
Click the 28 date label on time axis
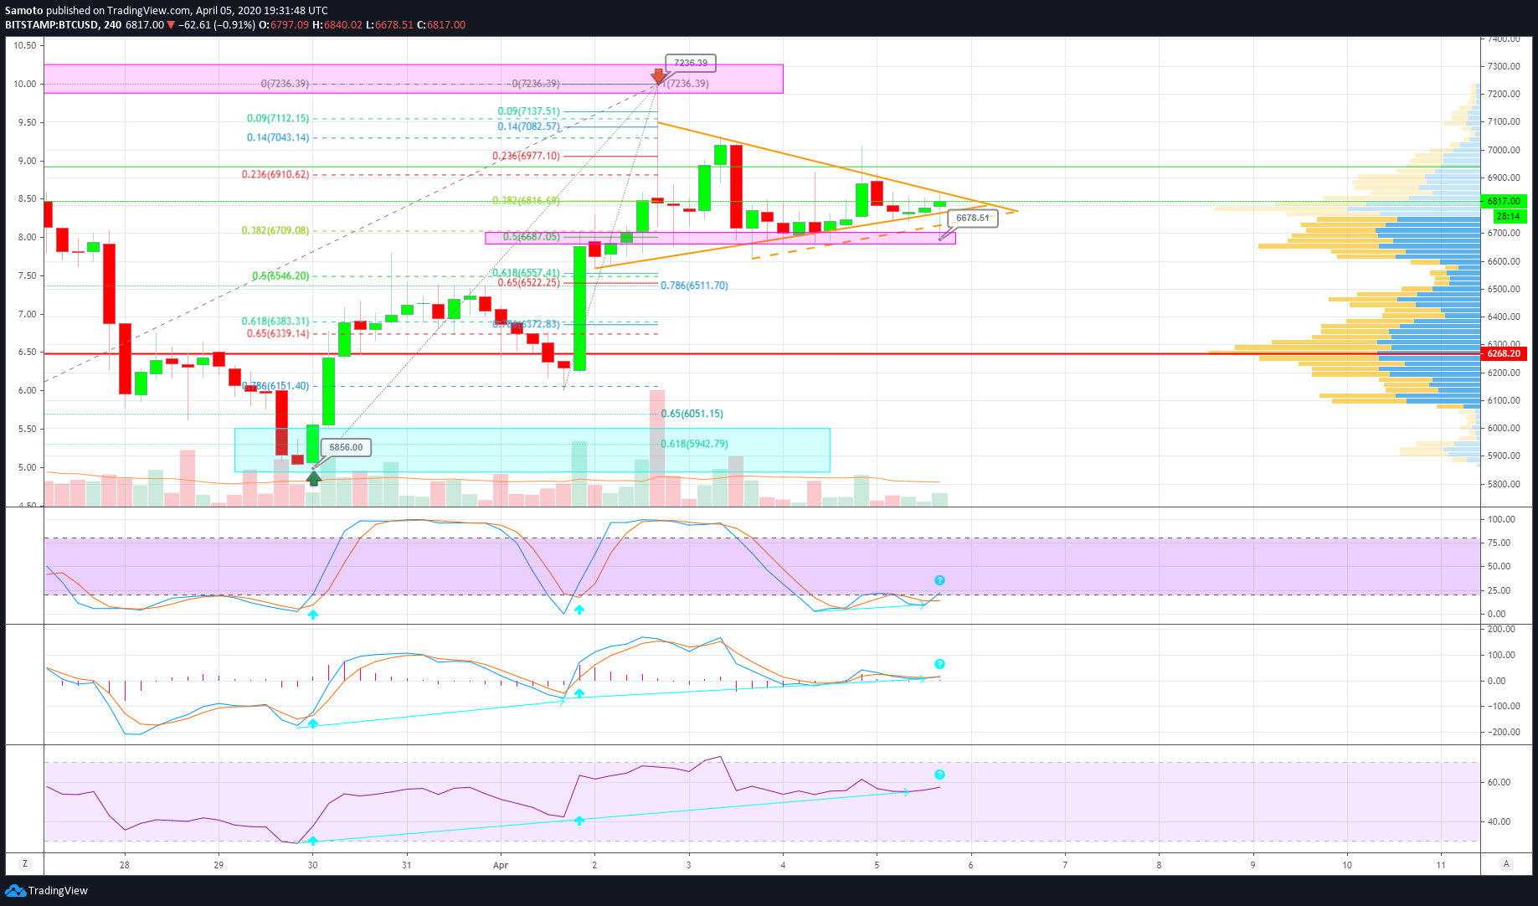[x=124, y=865]
